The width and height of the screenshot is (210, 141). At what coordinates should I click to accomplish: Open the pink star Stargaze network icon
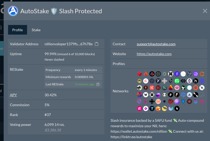[x=202, y=101]
